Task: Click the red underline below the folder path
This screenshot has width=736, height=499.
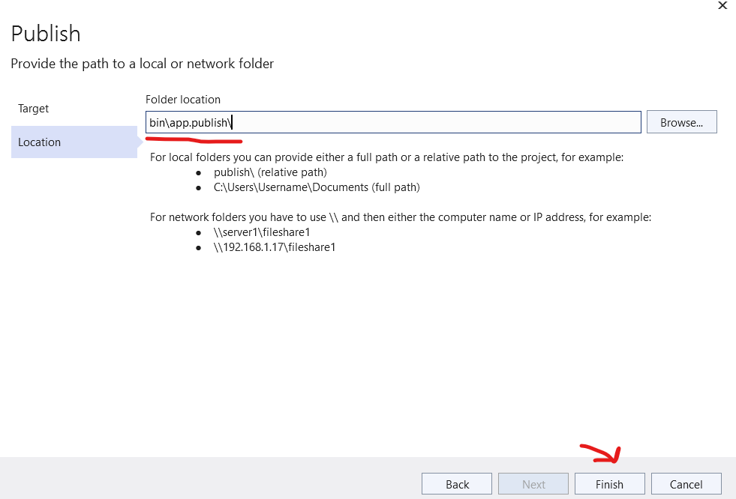Action: [x=194, y=139]
